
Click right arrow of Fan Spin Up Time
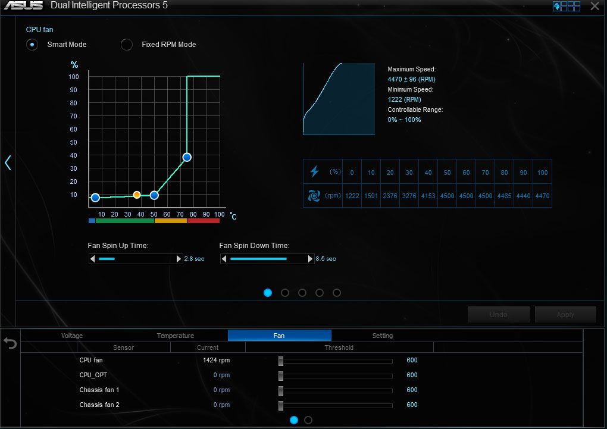(x=179, y=259)
